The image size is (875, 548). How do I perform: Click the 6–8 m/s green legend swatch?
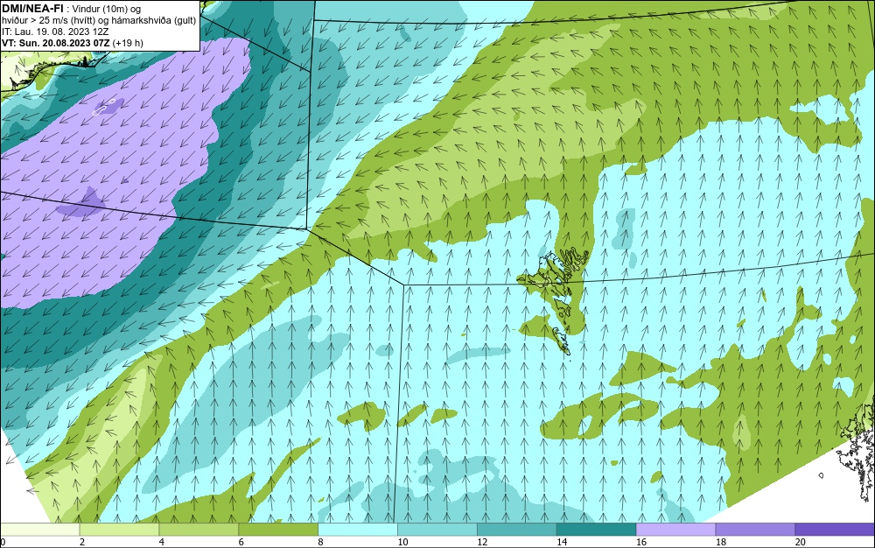[x=278, y=529]
